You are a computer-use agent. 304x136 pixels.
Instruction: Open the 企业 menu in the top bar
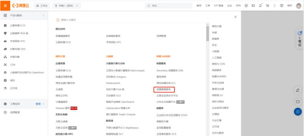230,6
